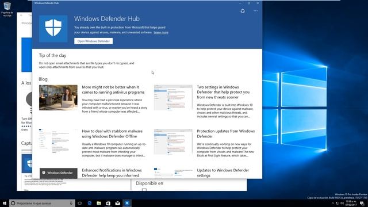Click the tip text about email attachments
This screenshot has height=207, width=368.
click(x=87, y=65)
